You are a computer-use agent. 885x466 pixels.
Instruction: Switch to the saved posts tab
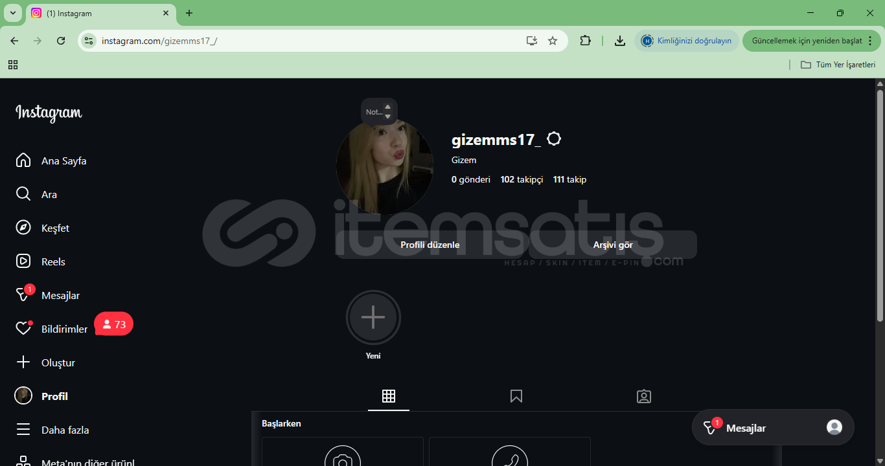point(516,396)
